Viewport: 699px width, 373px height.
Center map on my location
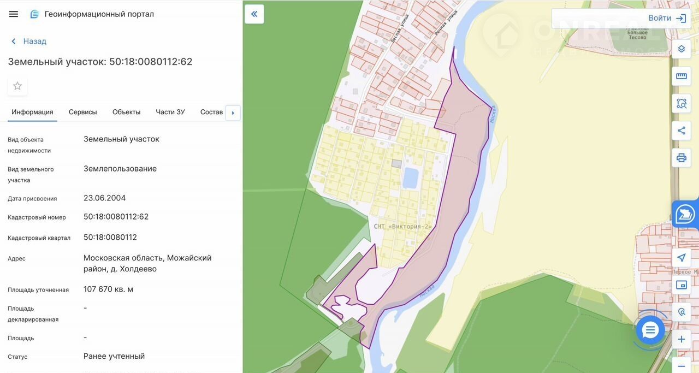(x=681, y=258)
